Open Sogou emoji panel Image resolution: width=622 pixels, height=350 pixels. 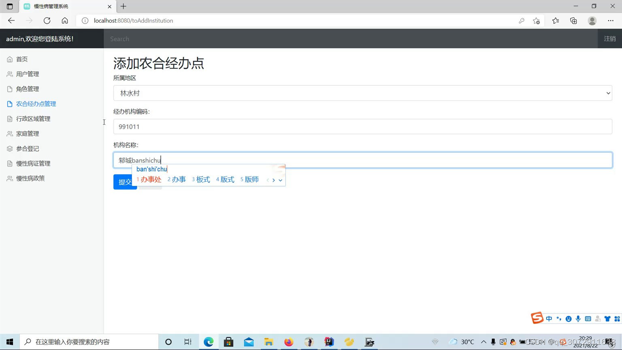click(569, 319)
